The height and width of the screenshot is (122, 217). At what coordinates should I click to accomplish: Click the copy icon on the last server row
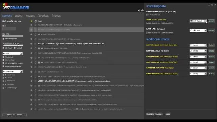35,109
